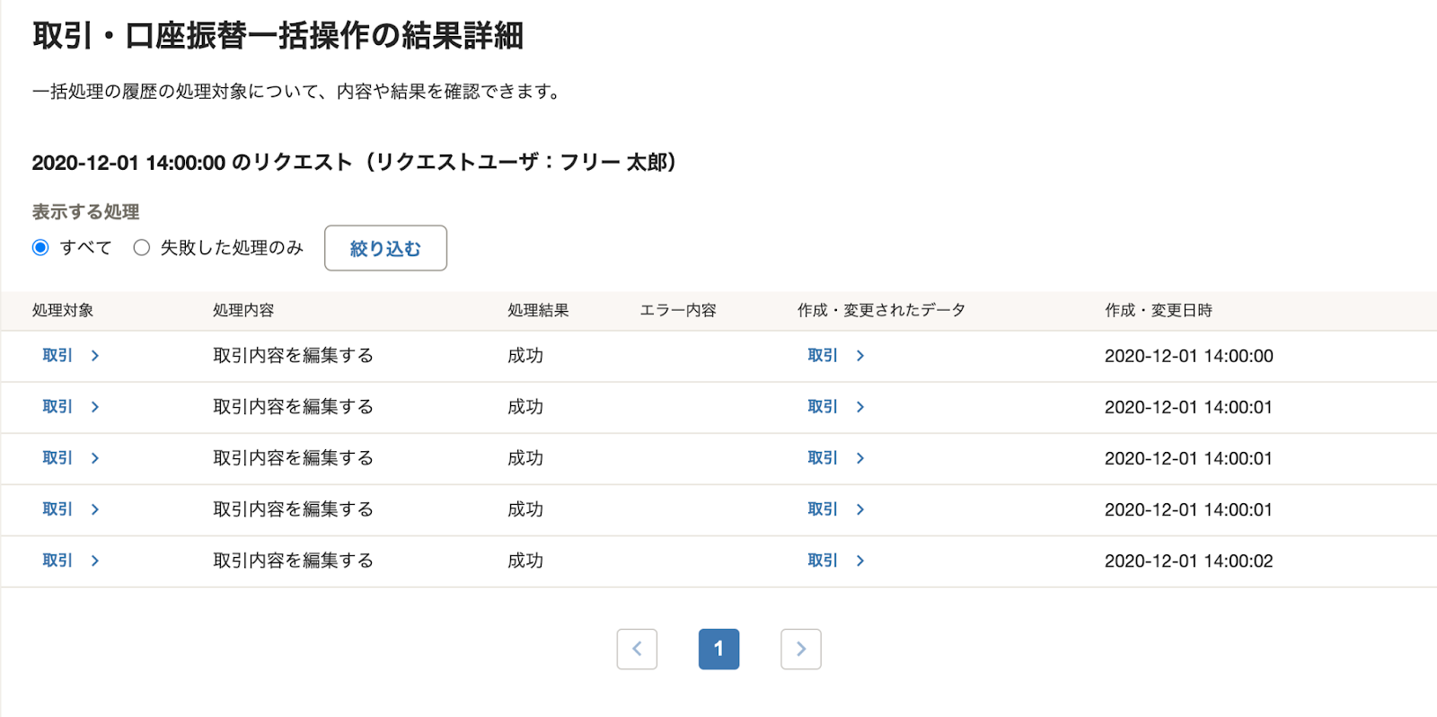Click the 作成・変更されたデータ column header
The width and height of the screenshot is (1437, 717).
pyautogui.click(x=881, y=310)
